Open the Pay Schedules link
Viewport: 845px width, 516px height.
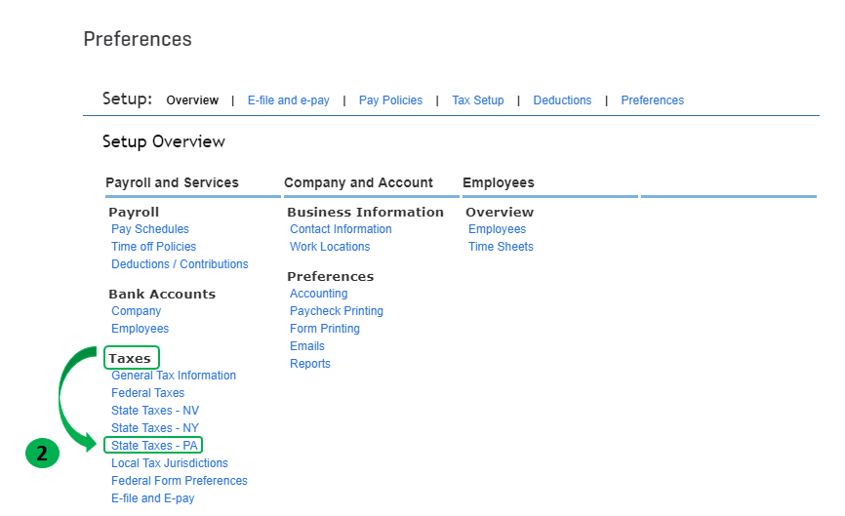pos(150,229)
